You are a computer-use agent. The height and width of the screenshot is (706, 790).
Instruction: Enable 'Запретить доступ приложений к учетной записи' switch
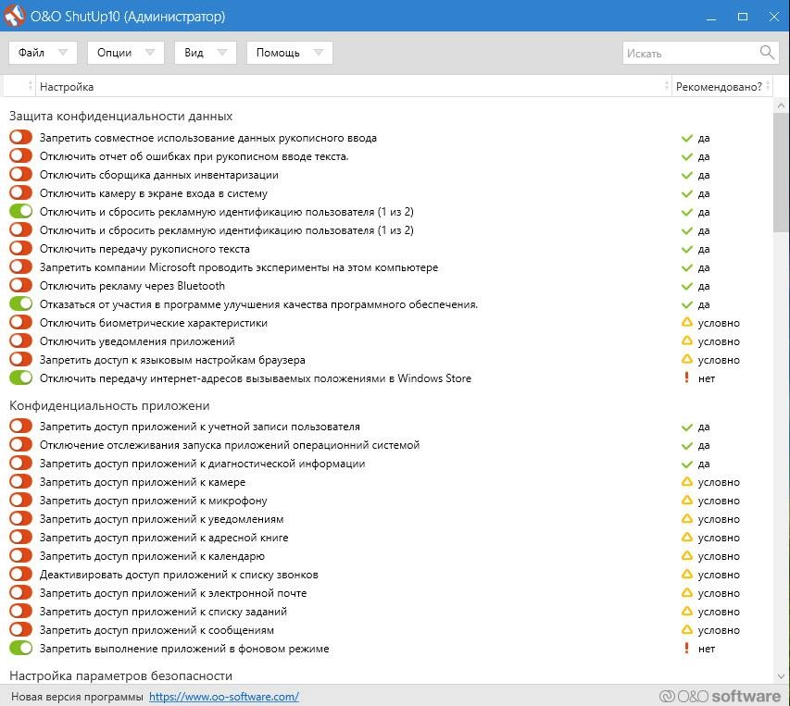coord(20,427)
